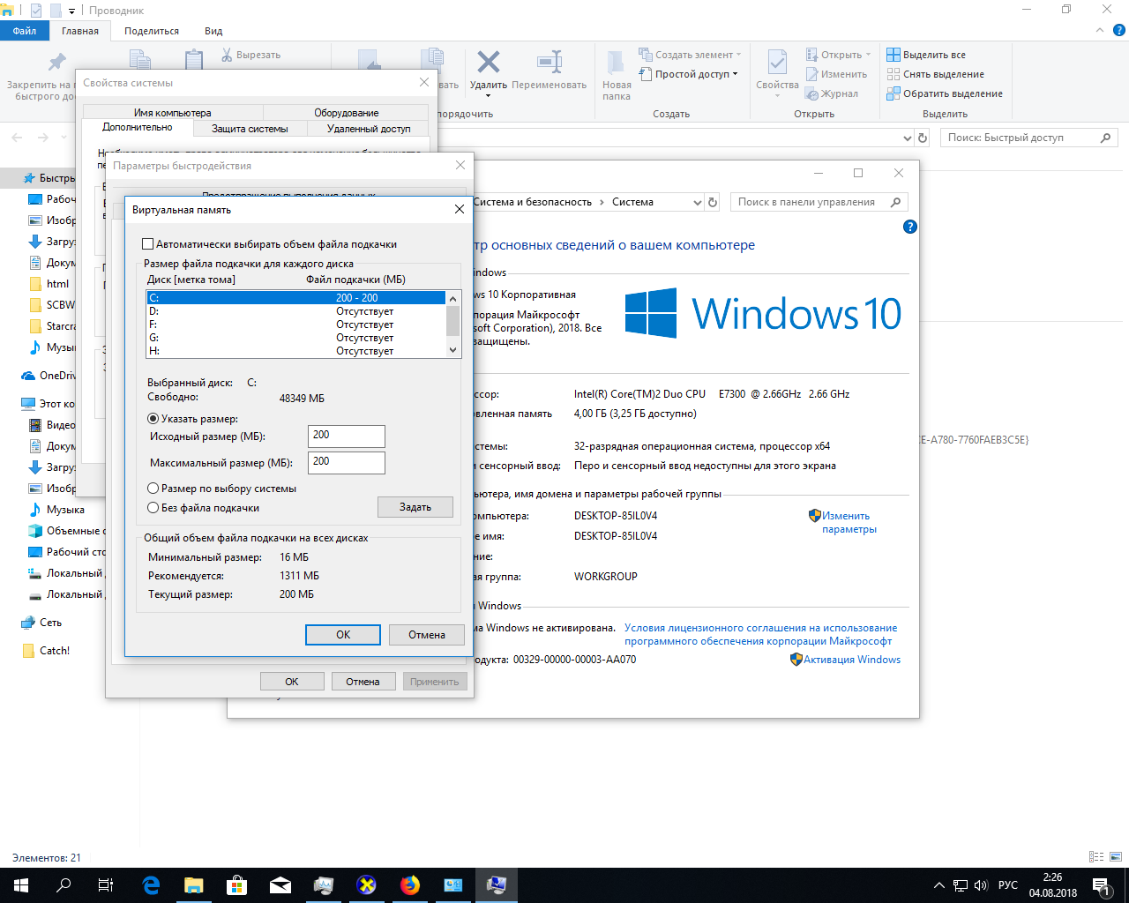Open the Активация Windows link

pos(852,660)
